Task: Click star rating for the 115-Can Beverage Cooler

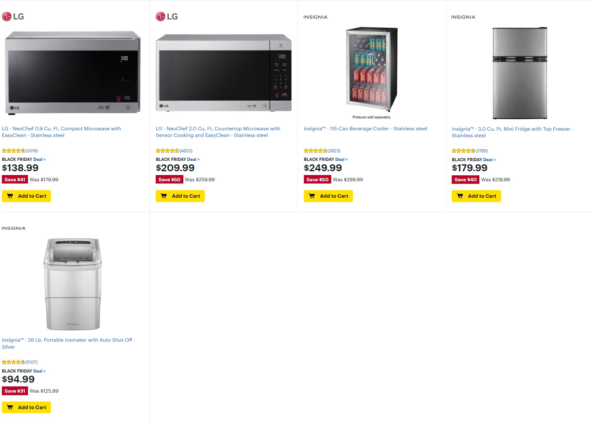Action: [x=316, y=151]
